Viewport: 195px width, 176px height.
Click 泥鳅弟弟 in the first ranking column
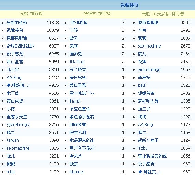click(15, 30)
